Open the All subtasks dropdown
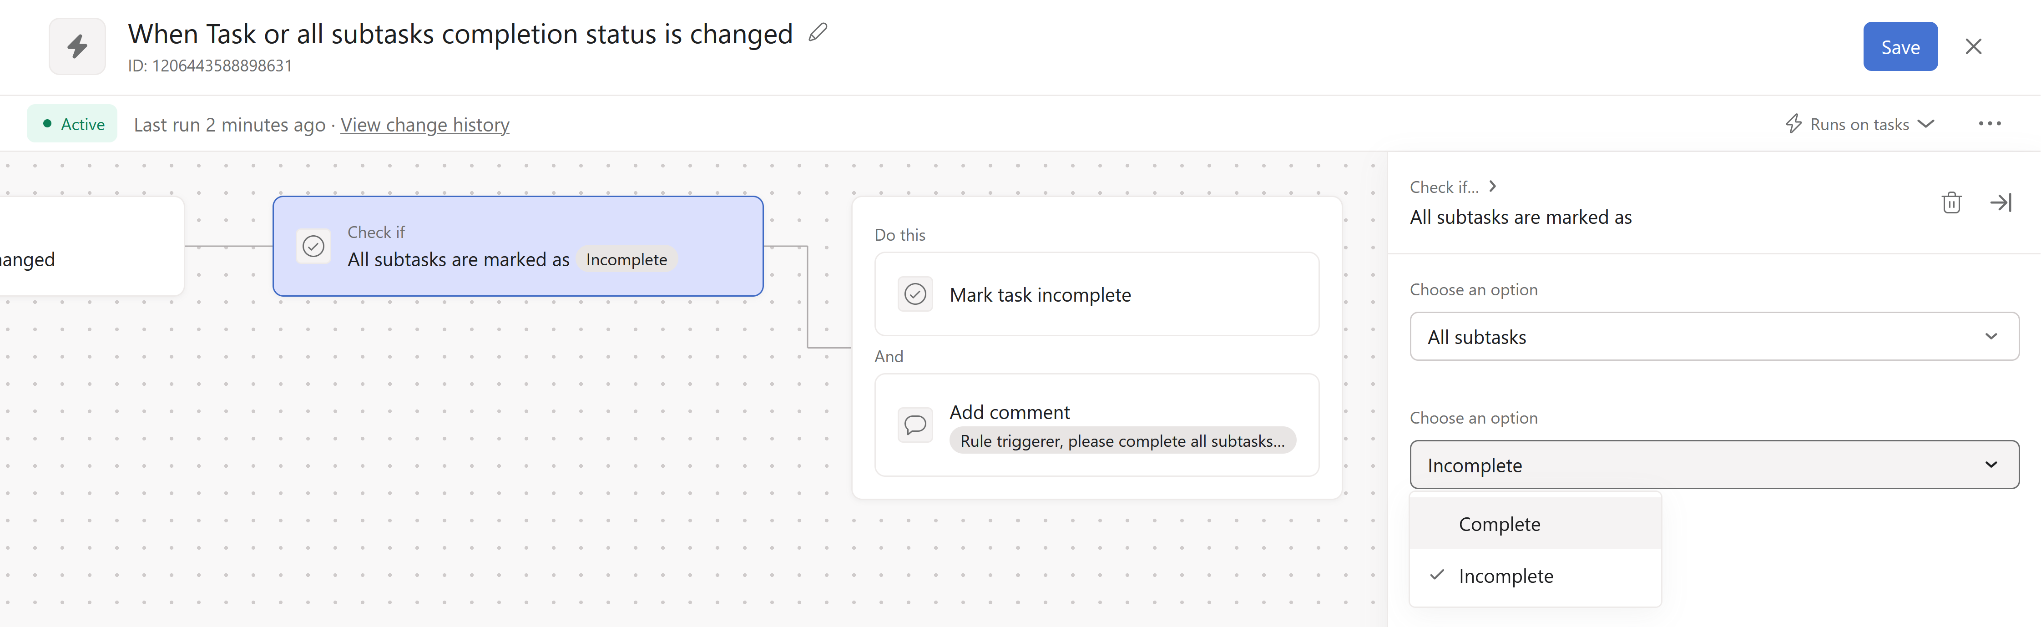Viewport: 2041px width, 627px height. [x=1714, y=337]
